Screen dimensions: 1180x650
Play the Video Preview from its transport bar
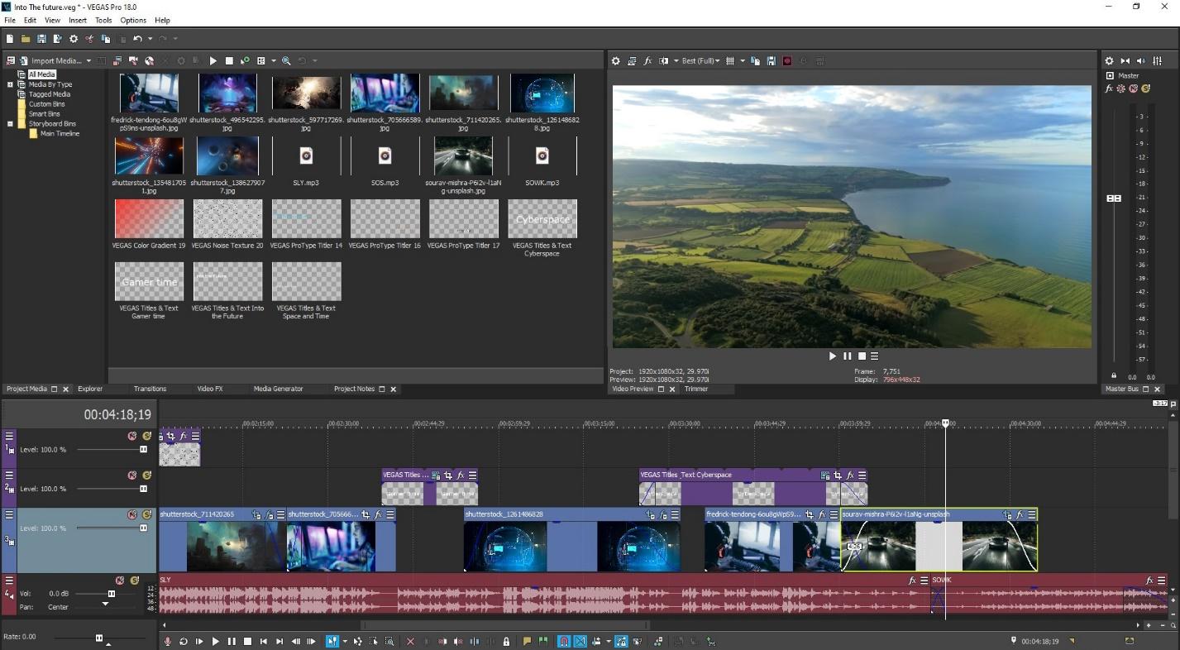pyautogui.click(x=833, y=356)
